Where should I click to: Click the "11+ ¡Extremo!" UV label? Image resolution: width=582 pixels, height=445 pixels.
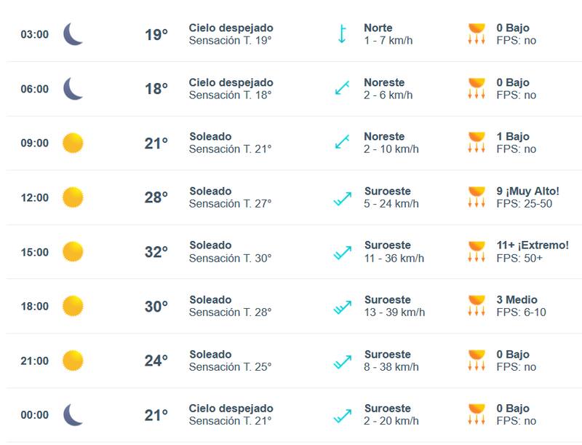(533, 245)
